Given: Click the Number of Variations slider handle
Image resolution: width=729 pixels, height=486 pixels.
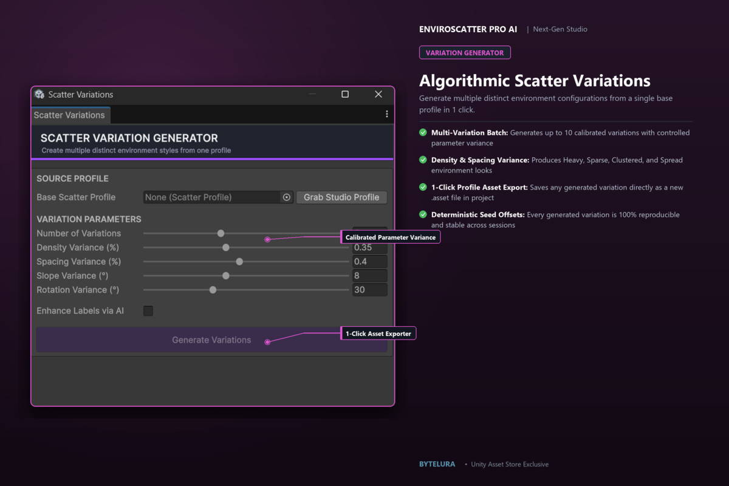Looking at the screenshot, I should [221, 233].
